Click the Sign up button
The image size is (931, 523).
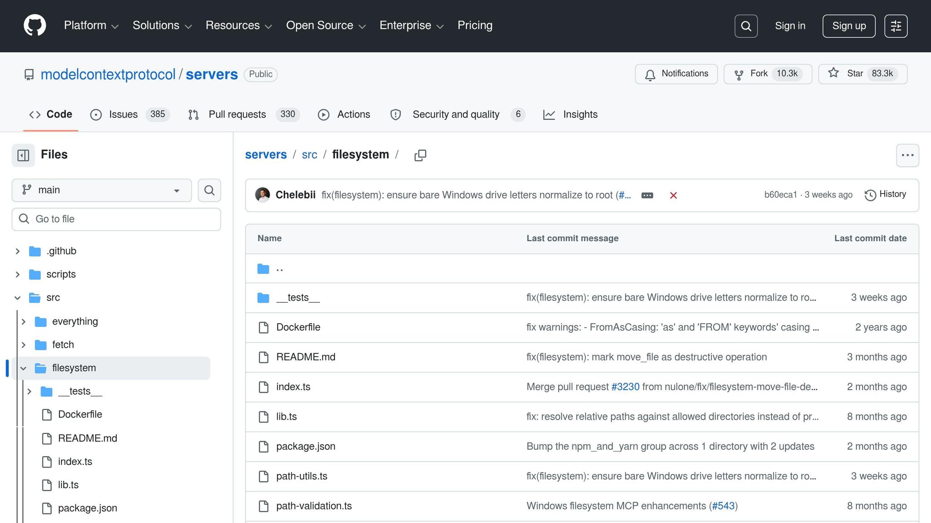849,26
